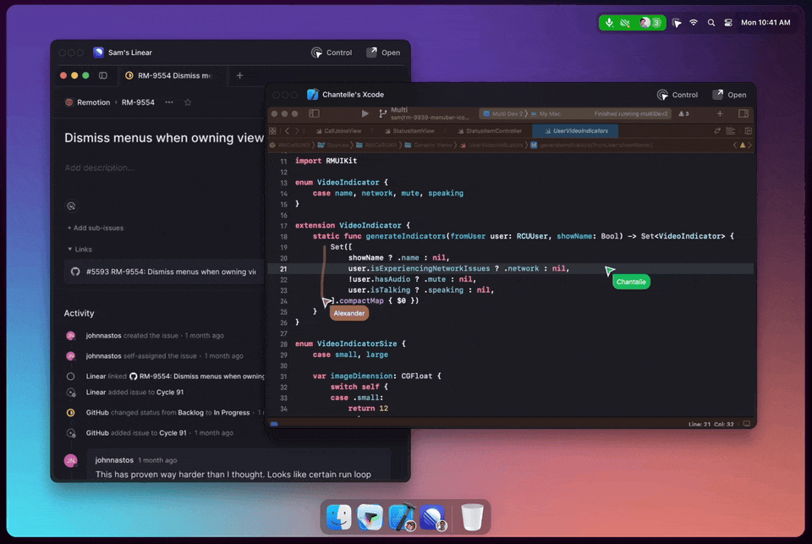Open the call participants avatar with count 3

[x=650, y=23]
